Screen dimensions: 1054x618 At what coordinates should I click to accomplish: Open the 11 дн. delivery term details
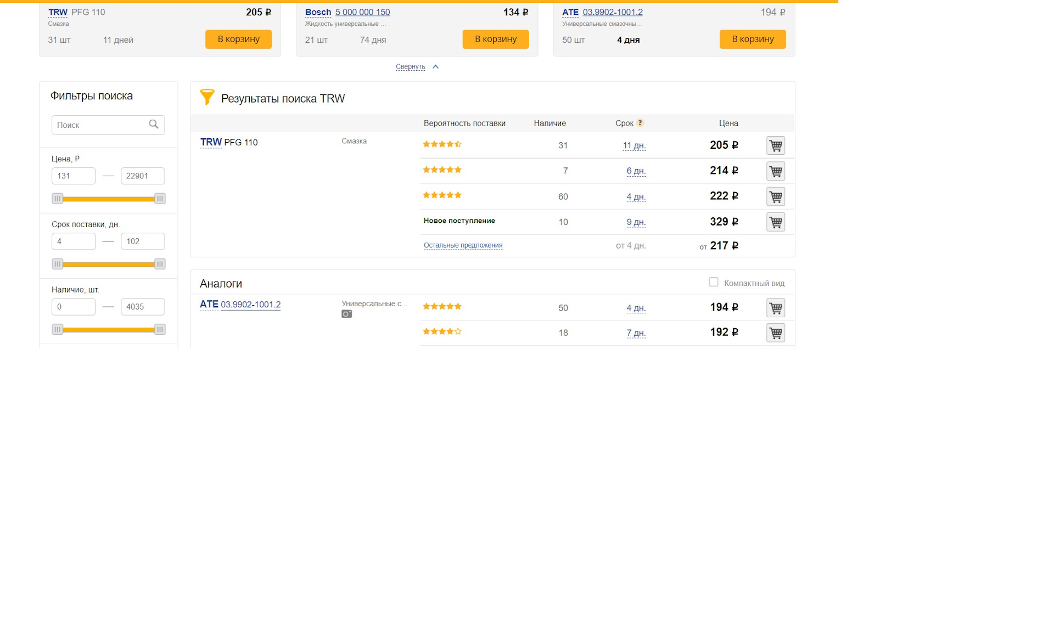634,145
